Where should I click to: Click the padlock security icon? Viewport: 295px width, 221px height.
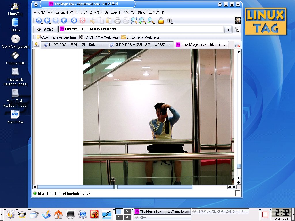pyautogui.click(x=161, y=20)
